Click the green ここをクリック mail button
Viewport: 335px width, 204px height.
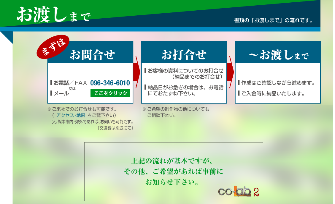pyautogui.click(x=110, y=93)
